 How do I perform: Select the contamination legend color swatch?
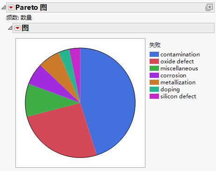(154, 55)
